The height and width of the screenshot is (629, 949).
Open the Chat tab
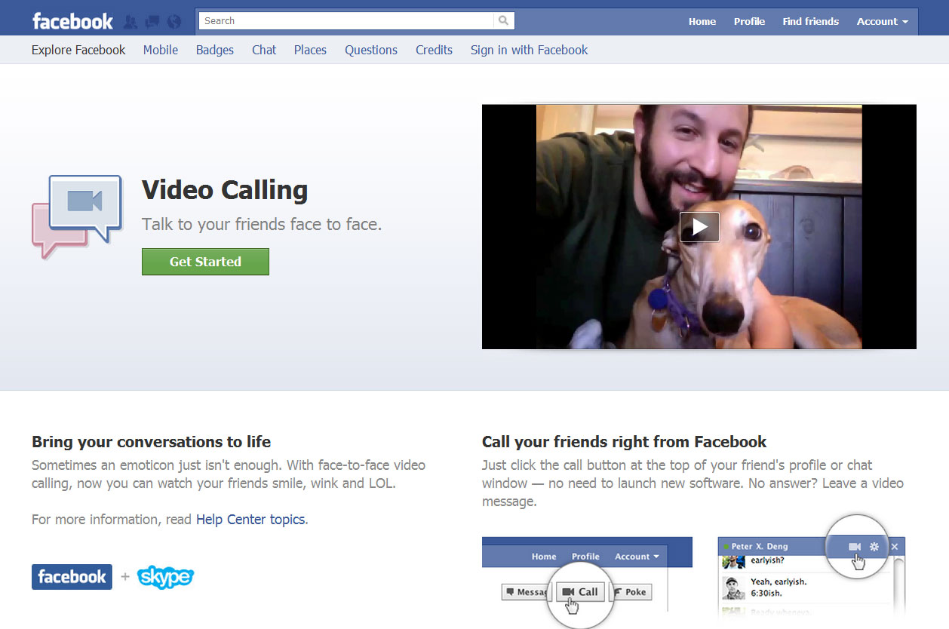click(264, 50)
